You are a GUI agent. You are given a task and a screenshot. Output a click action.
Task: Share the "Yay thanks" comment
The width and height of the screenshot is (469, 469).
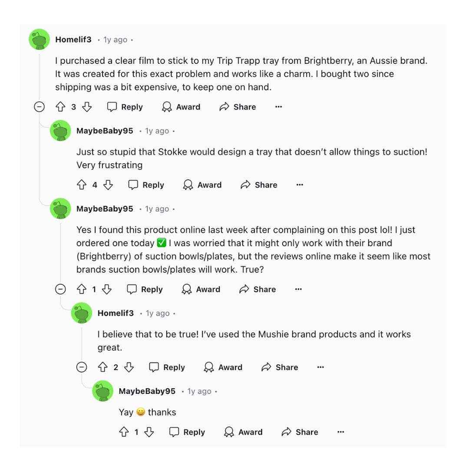(x=300, y=432)
